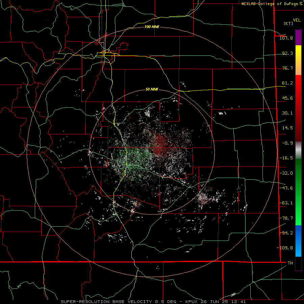Click the blue segment of velocity color bar
304x304 pixels.
[298, 241]
